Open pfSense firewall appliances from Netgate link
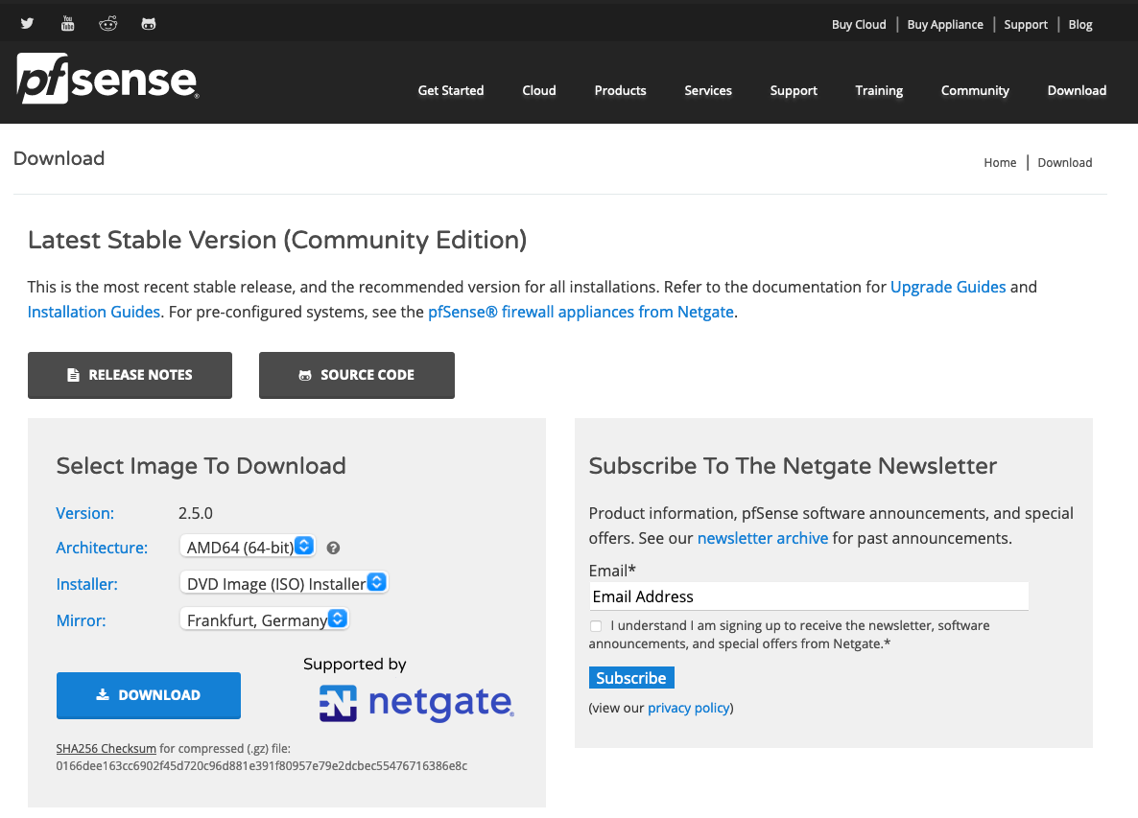1138x818 pixels. 581,312
